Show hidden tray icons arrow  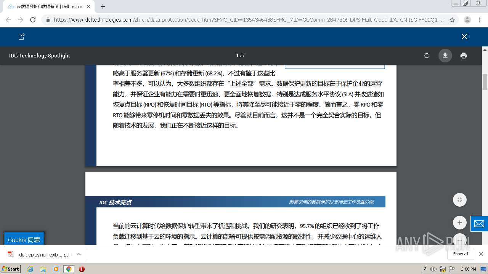[425, 269]
